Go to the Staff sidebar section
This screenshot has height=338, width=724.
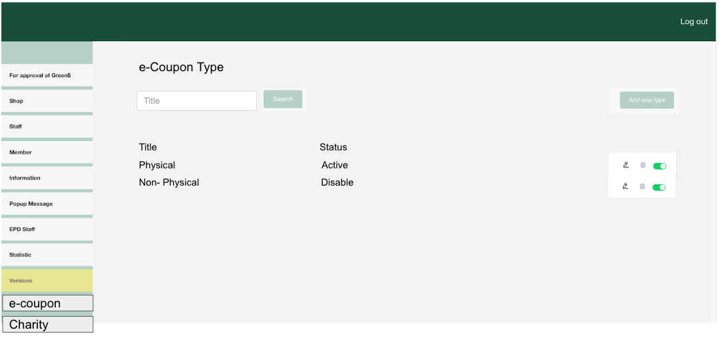pos(47,126)
